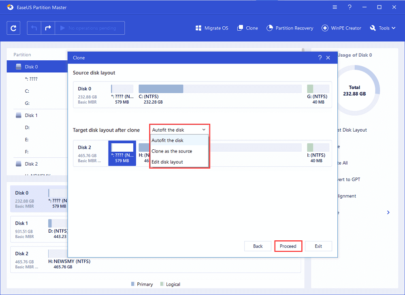Screen dimensions: 405x295
Task: Open WinPE Creator
Action: click(x=341, y=28)
